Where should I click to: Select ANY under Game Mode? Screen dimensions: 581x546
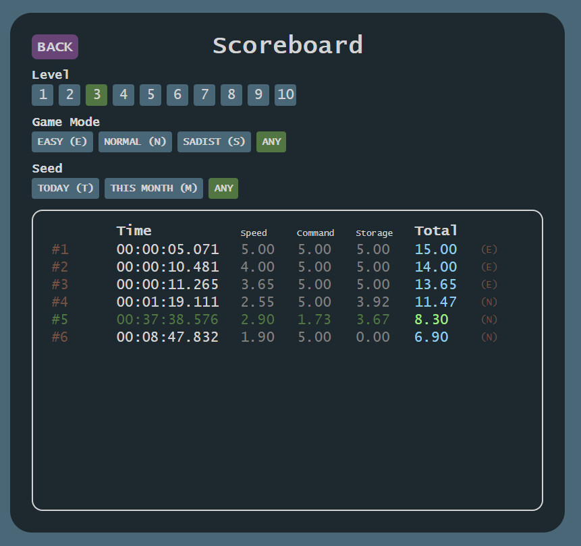(x=271, y=142)
